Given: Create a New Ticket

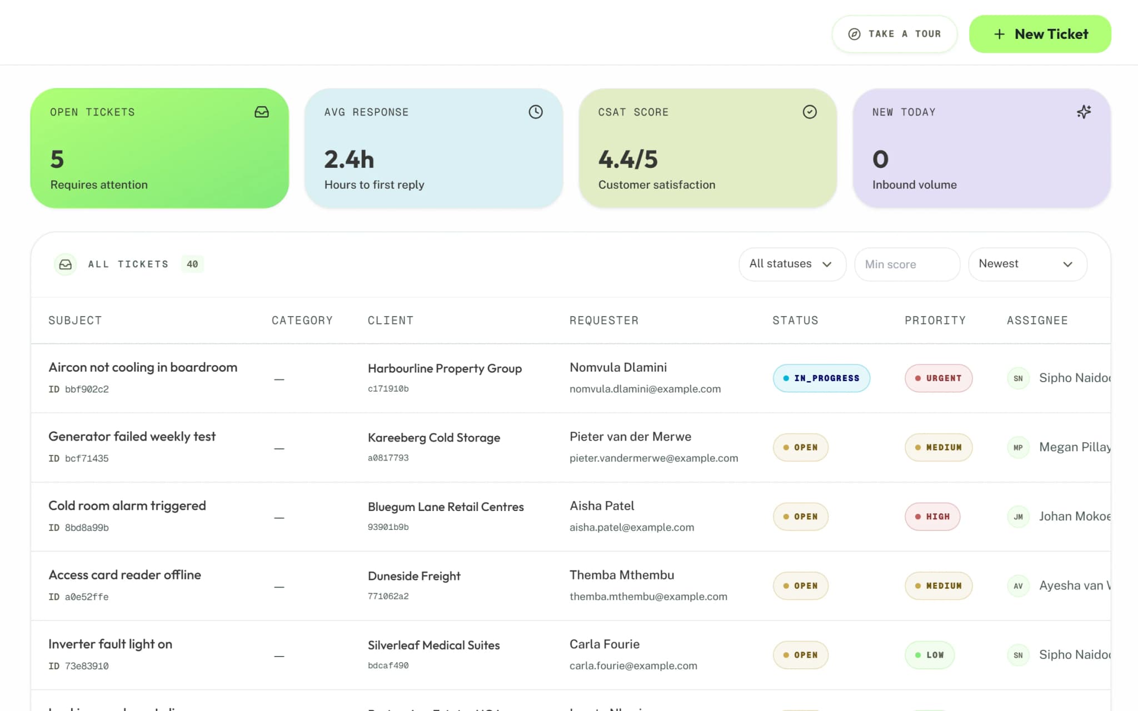Looking at the screenshot, I should pos(1040,34).
